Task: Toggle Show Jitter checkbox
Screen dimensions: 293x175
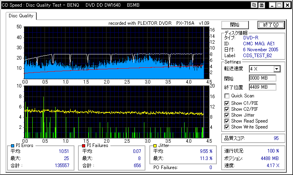Action: click(x=227, y=115)
